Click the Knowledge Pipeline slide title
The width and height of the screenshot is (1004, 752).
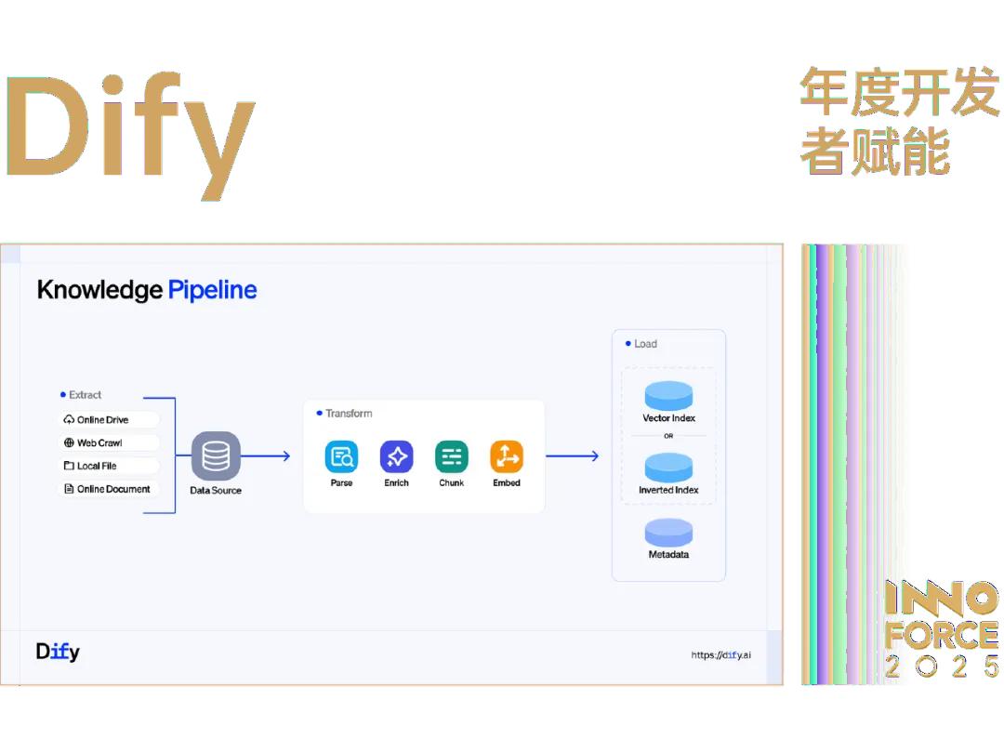(x=147, y=290)
